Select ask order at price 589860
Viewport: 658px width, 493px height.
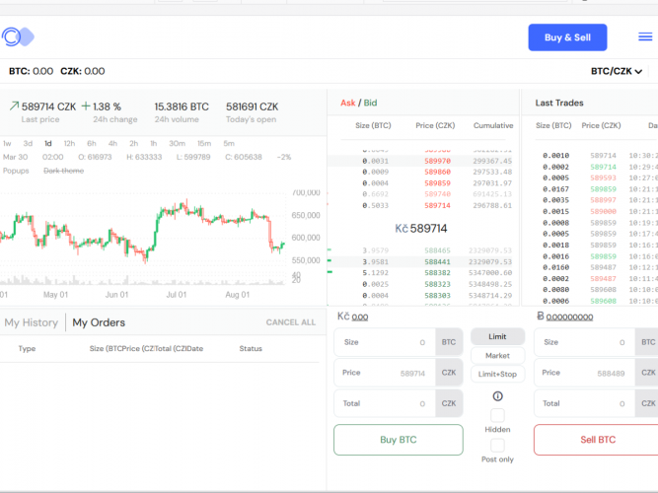click(423, 172)
